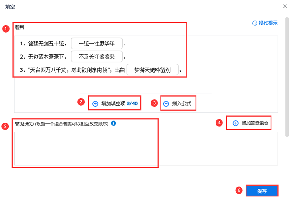The height and width of the screenshot is (201, 291).
Task: Click the info icon next to 高级选项
Action: tap(114, 123)
